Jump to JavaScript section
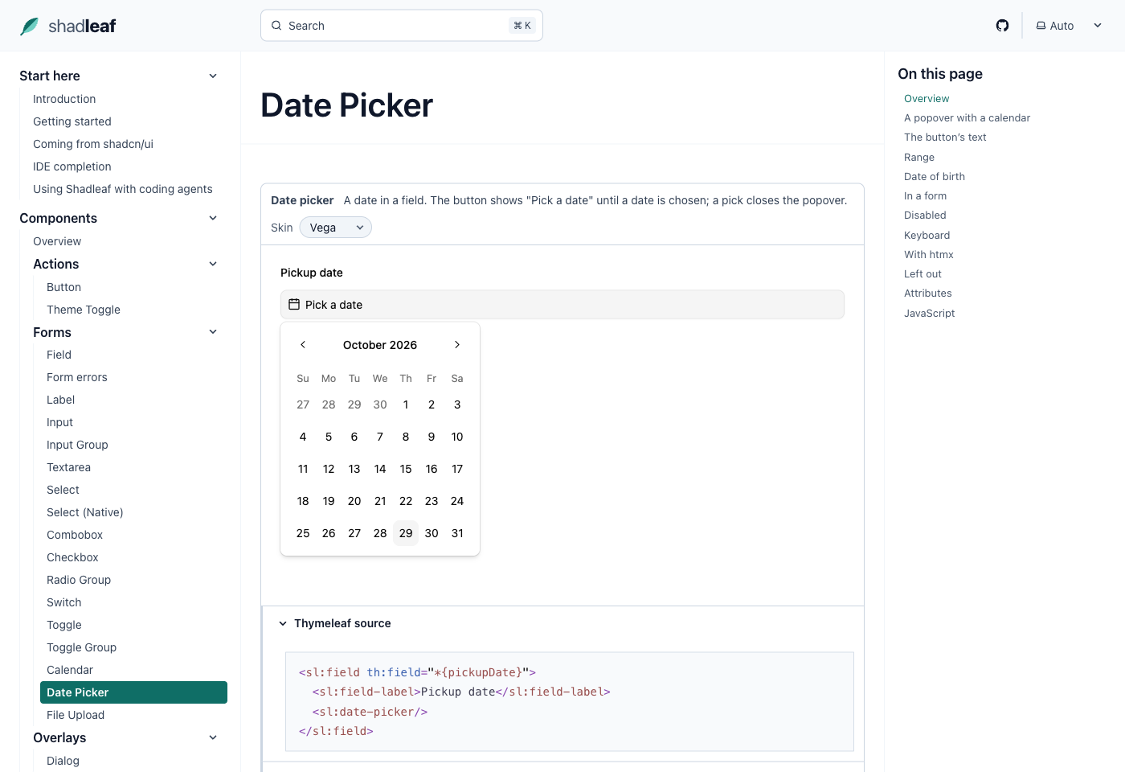This screenshot has height=772, width=1125. (x=930, y=313)
